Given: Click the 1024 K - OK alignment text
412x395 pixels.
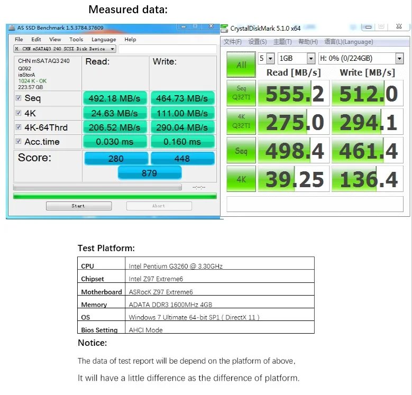Looking at the screenshot, I should (x=32, y=81).
